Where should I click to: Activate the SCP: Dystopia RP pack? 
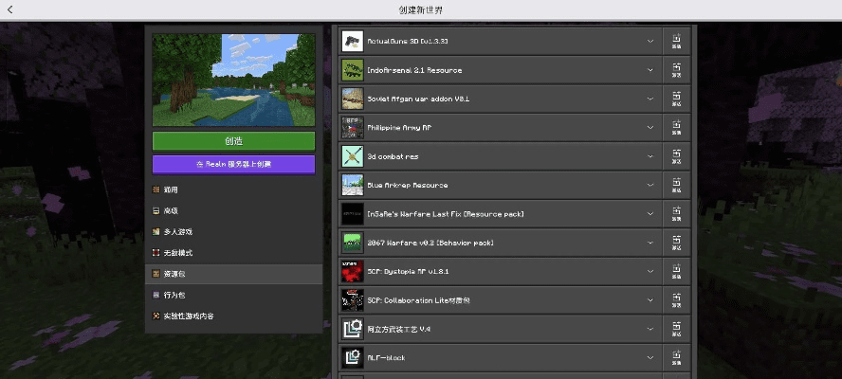(677, 271)
